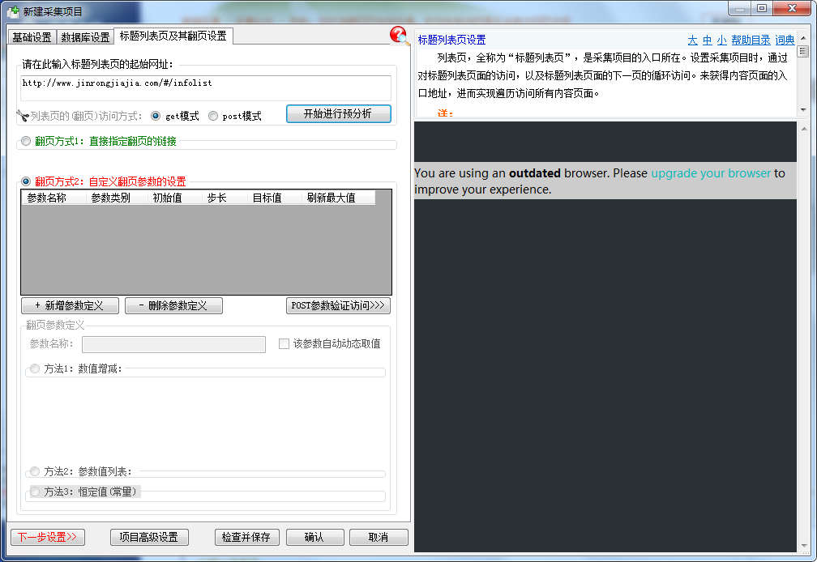Advance with the 下一步设置>> button

[x=47, y=537]
